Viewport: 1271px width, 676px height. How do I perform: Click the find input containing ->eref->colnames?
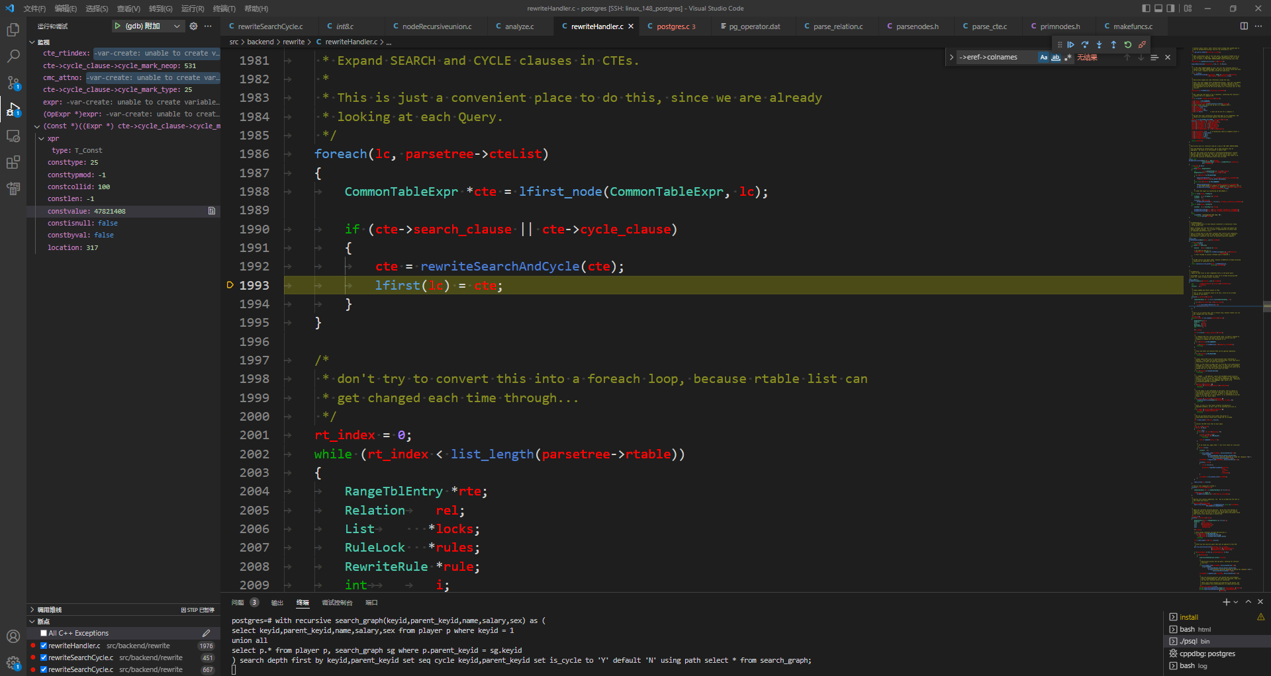pos(998,58)
